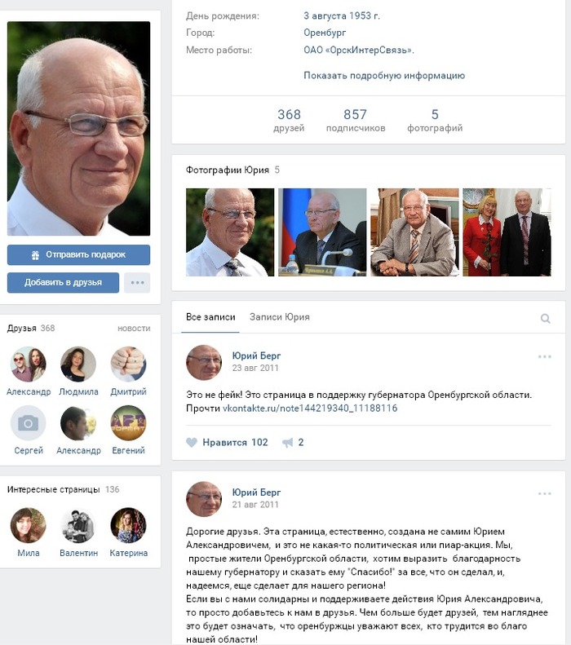This screenshot has width=571, height=645.
Task: Open options menu on 23 авг 2011 post
Action: (x=544, y=356)
